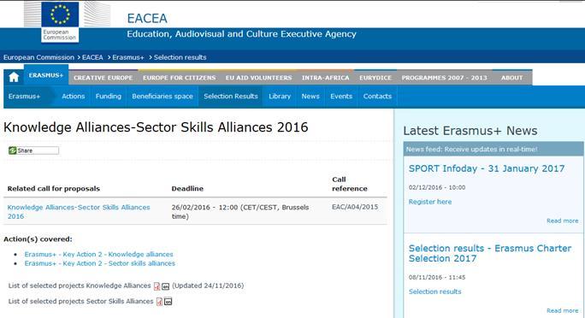Open SPORT Infoday - 31 January 2017 headline

(487, 168)
